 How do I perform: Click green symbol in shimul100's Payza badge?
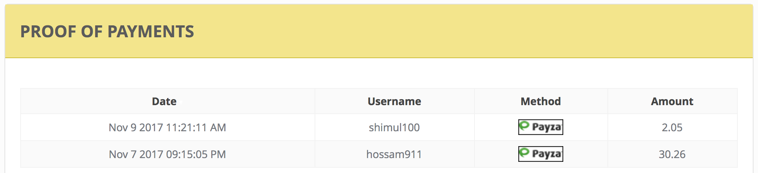(x=524, y=126)
